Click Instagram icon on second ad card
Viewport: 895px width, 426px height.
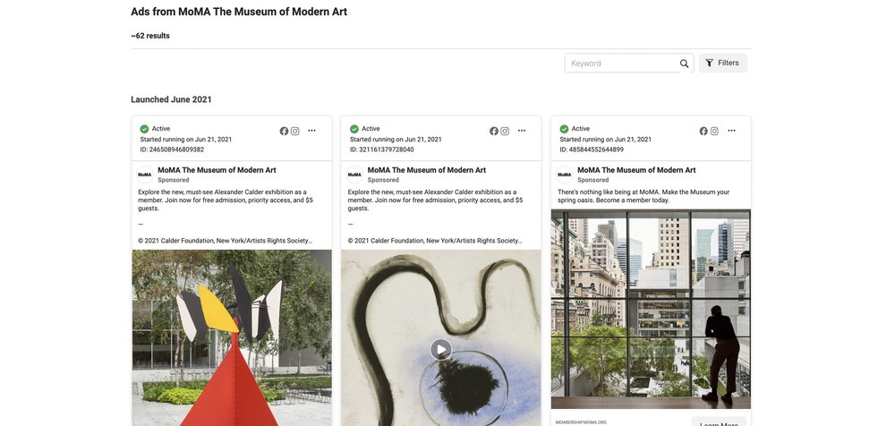(x=505, y=131)
